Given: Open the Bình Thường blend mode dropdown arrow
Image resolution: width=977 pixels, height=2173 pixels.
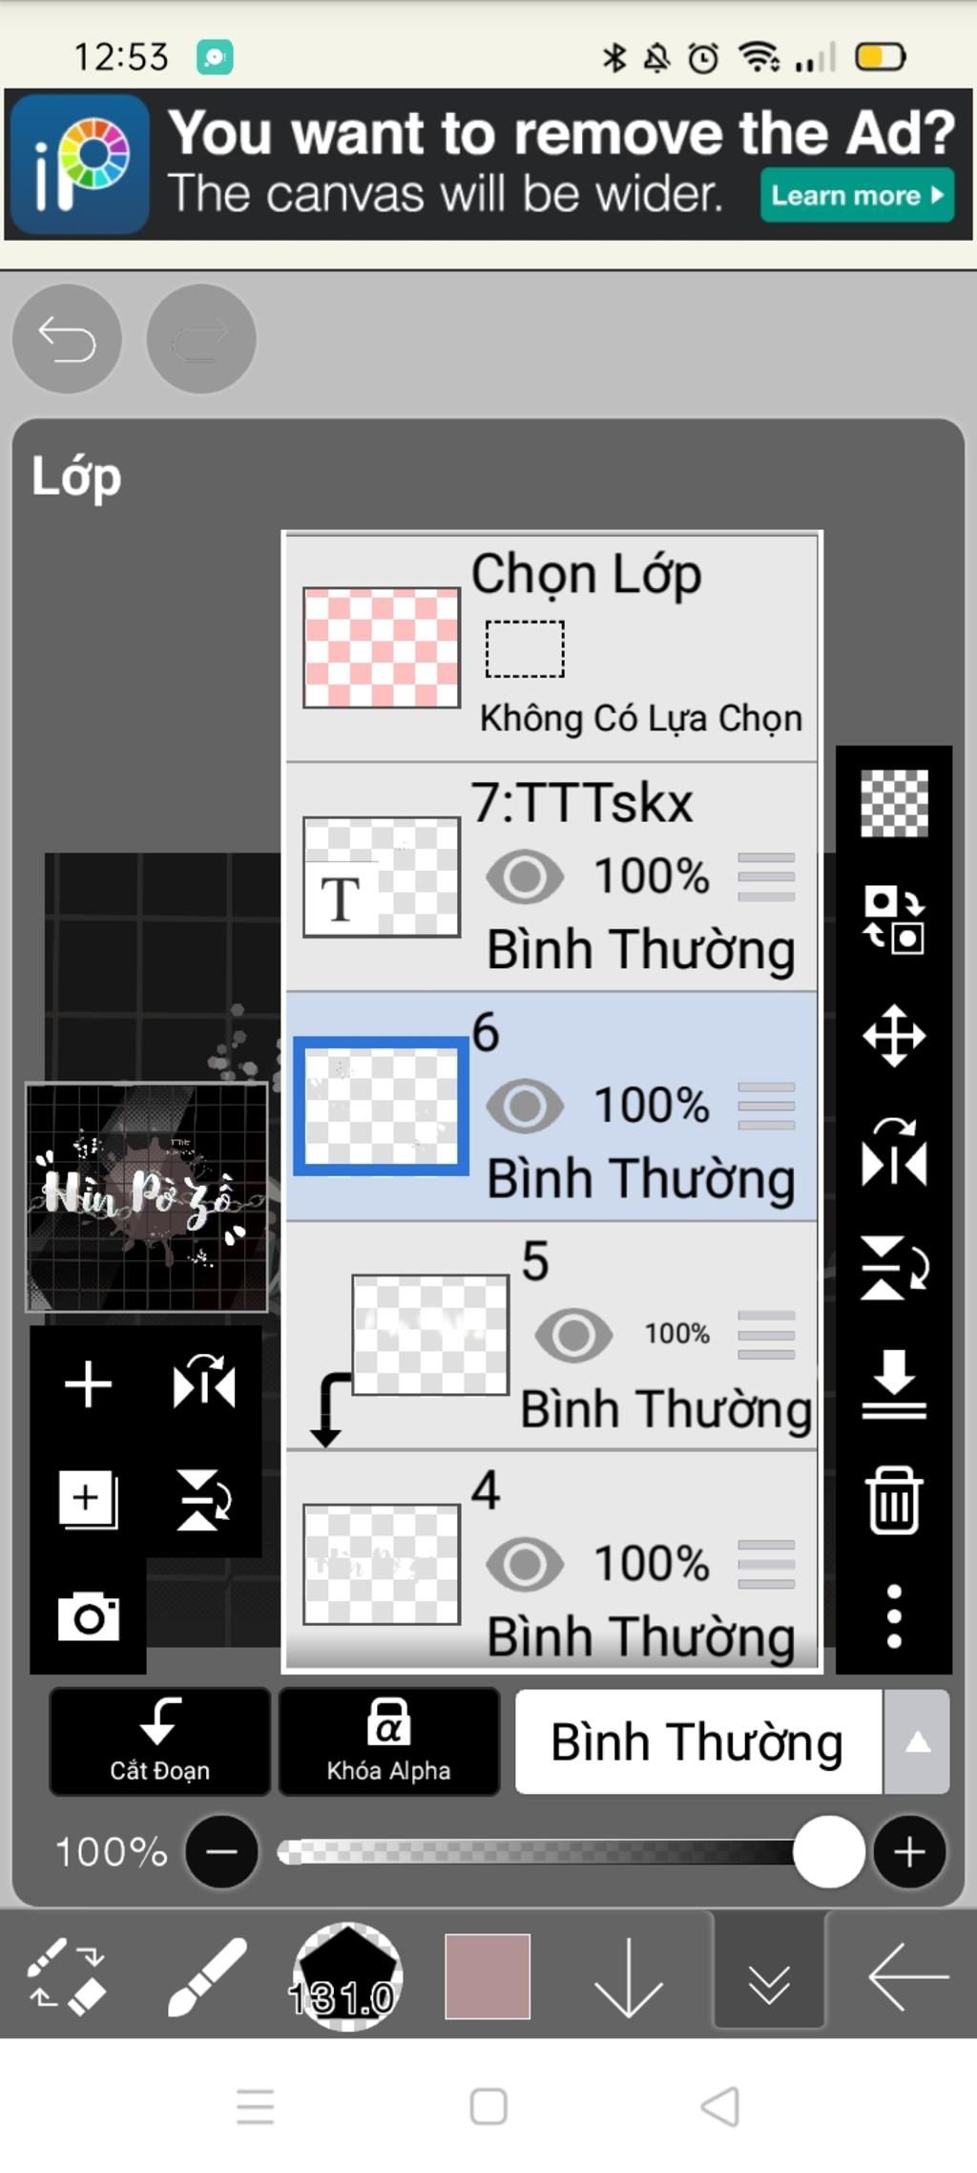Looking at the screenshot, I should coord(917,1742).
